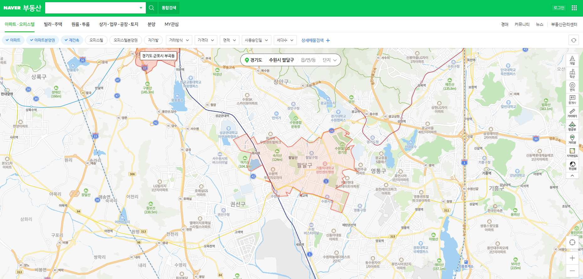The height and width of the screenshot is (279, 583).
Task: Open the Naver apps grid icon
Action: click(x=574, y=8)
